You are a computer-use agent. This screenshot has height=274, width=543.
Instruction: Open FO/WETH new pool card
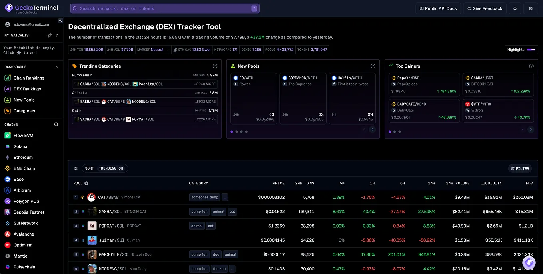coord(254,99)
